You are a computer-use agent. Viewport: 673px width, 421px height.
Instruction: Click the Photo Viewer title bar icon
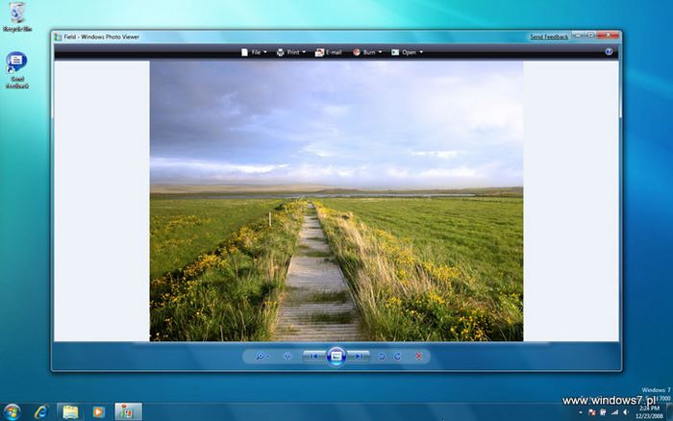(x=58, y=37)
